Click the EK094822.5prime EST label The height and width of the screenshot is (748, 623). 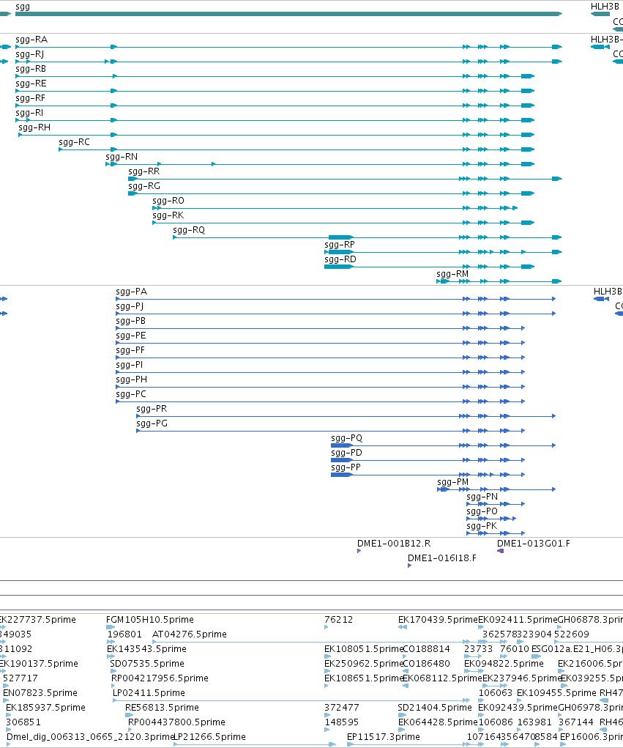pyautogui.click(x=504, y=664)
